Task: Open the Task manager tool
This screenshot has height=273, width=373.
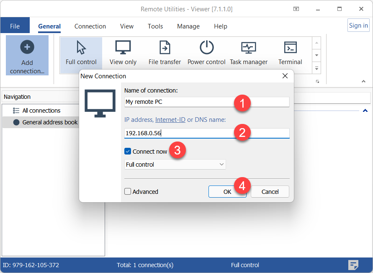Action: [248, 48]
